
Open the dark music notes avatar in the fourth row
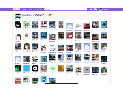point(104,59)
